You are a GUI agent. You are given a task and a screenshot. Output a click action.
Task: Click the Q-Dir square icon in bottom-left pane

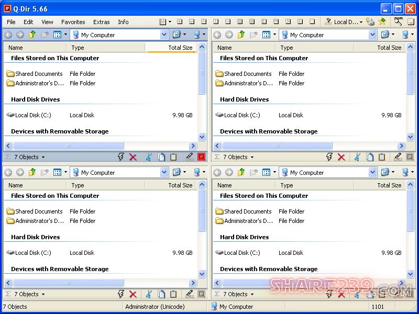[202, 294]
